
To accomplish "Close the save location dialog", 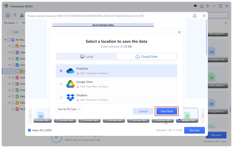I will (179, 32).
